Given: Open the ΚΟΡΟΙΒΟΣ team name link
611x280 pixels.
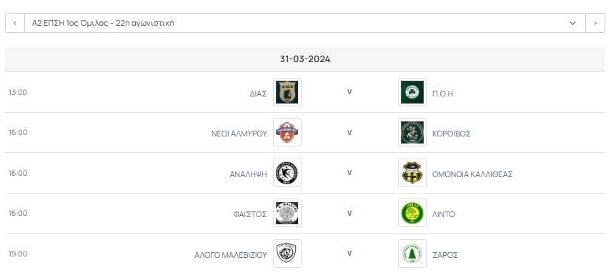Looking at the screenshot, I should click(x=451, y=134).
